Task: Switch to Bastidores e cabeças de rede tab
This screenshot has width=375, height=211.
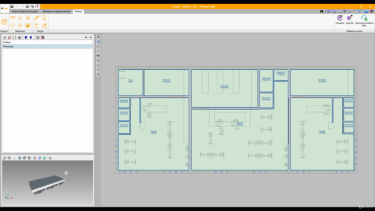Action: click(56, 12)
